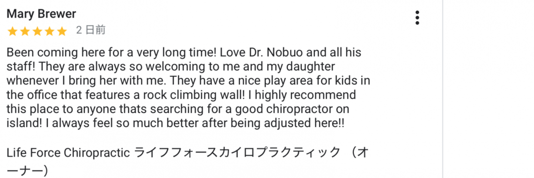Image resolution: width=534 pixels, height=178 pixels.
Task: Click the review line starting "Been coming here"
Action: [184, 53]
